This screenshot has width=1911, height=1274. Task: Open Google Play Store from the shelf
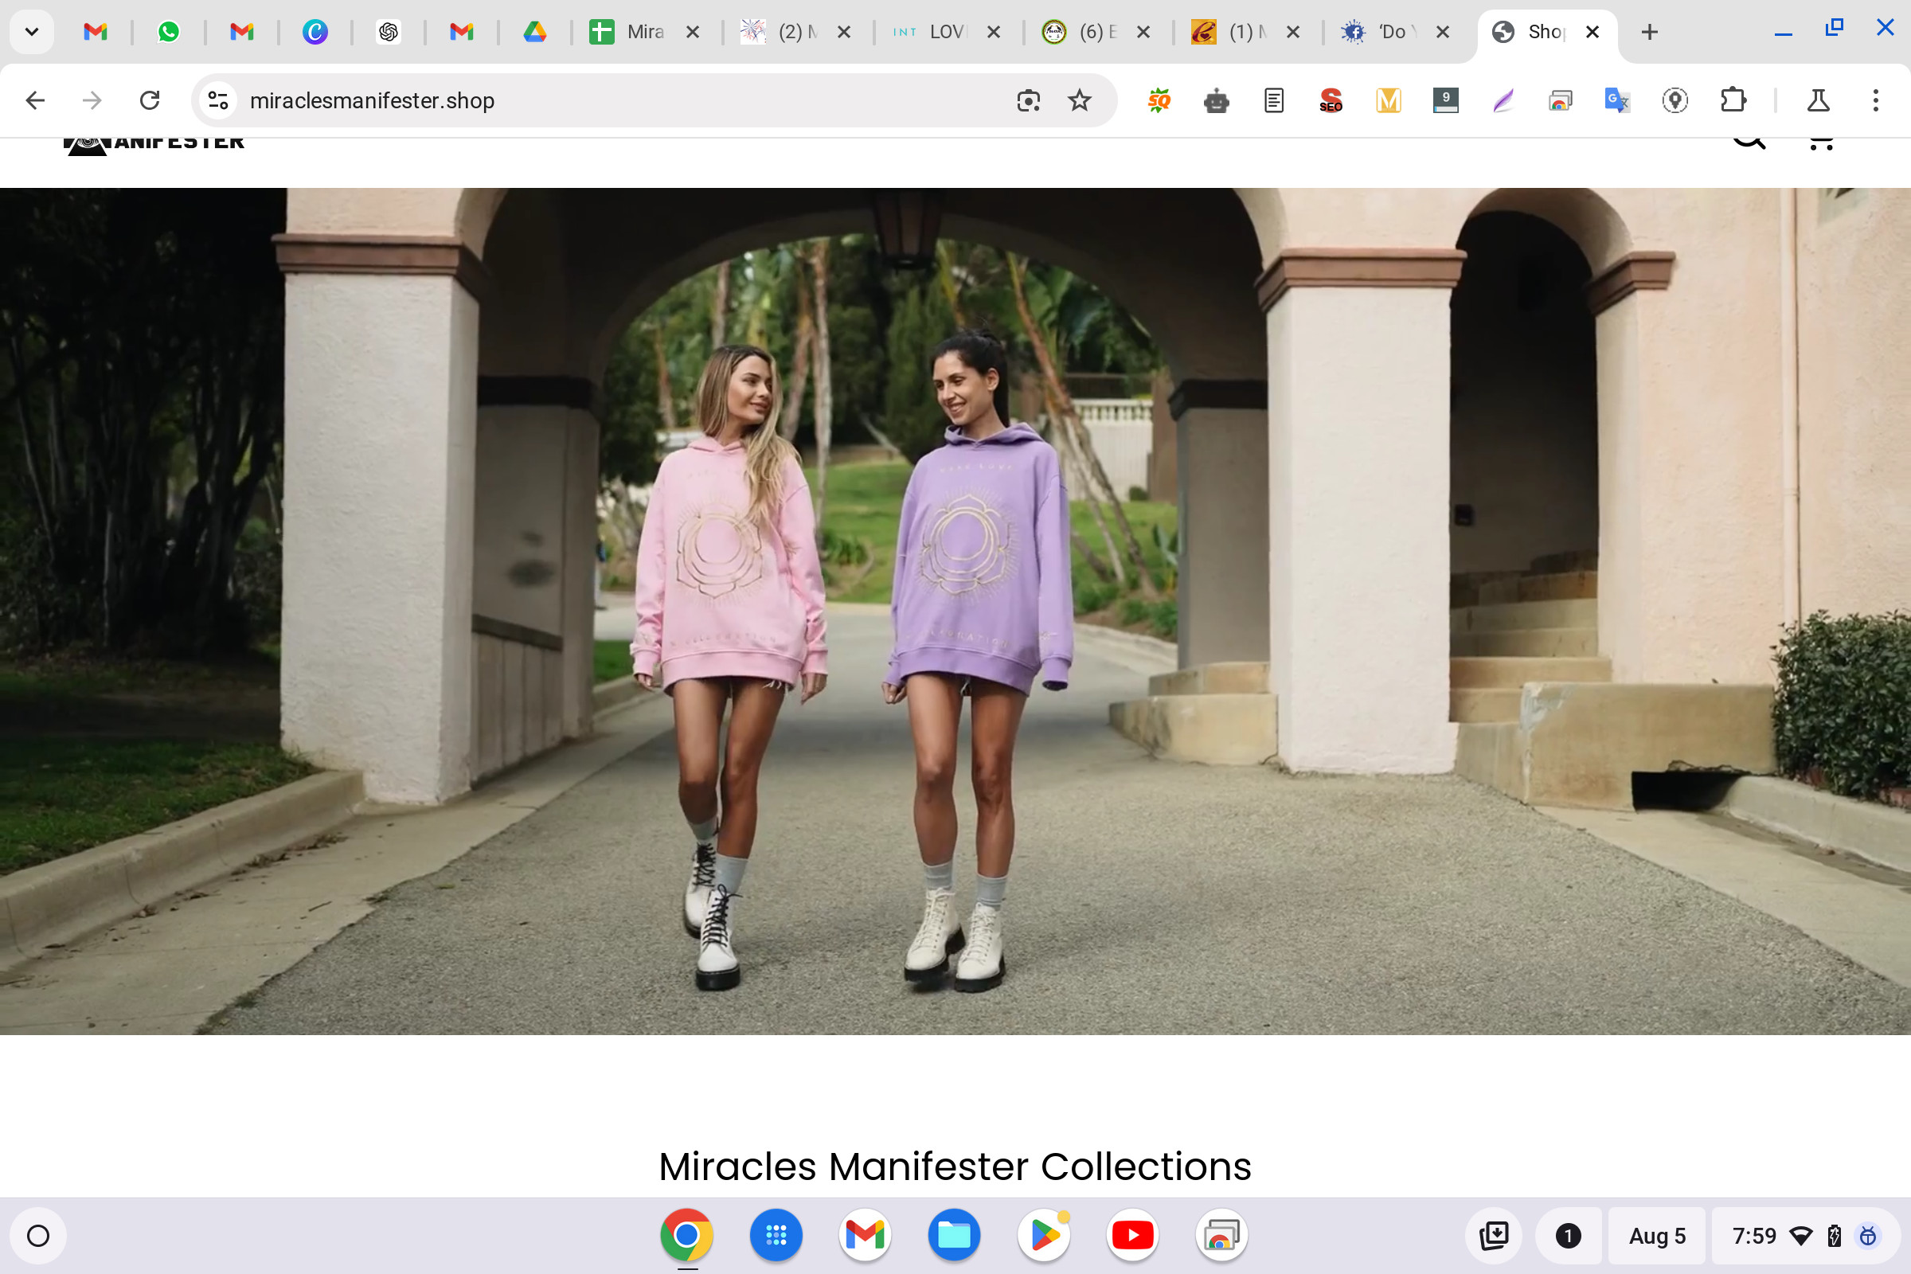1043,1235
